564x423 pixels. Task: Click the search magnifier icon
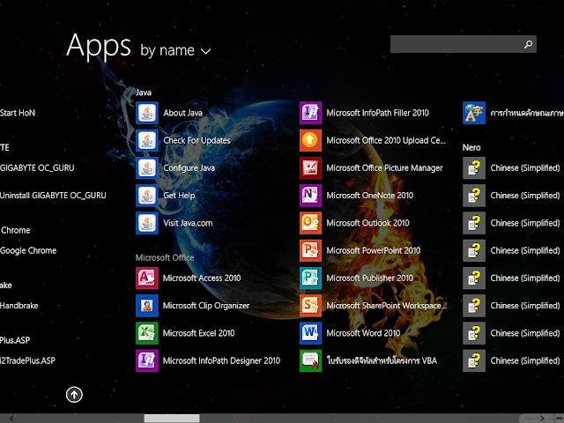(528, 44)
